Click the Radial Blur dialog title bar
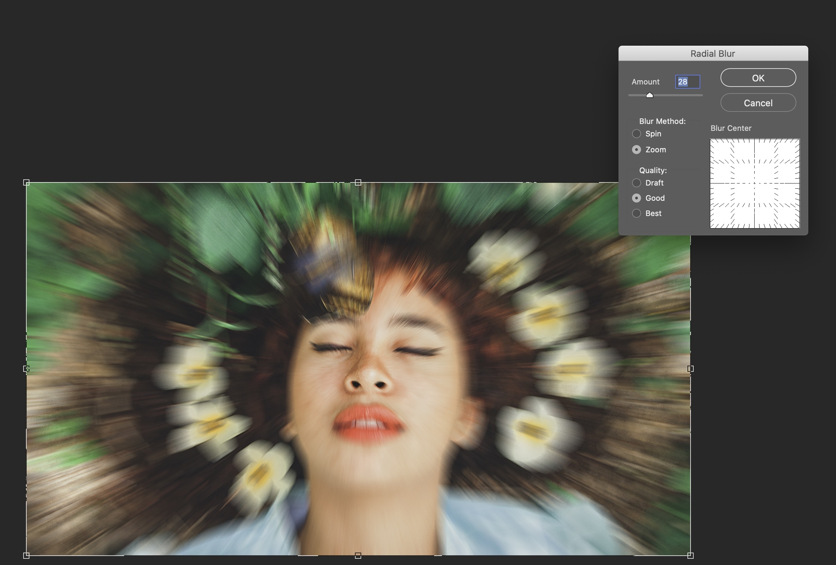 click(x=713, y=53)
